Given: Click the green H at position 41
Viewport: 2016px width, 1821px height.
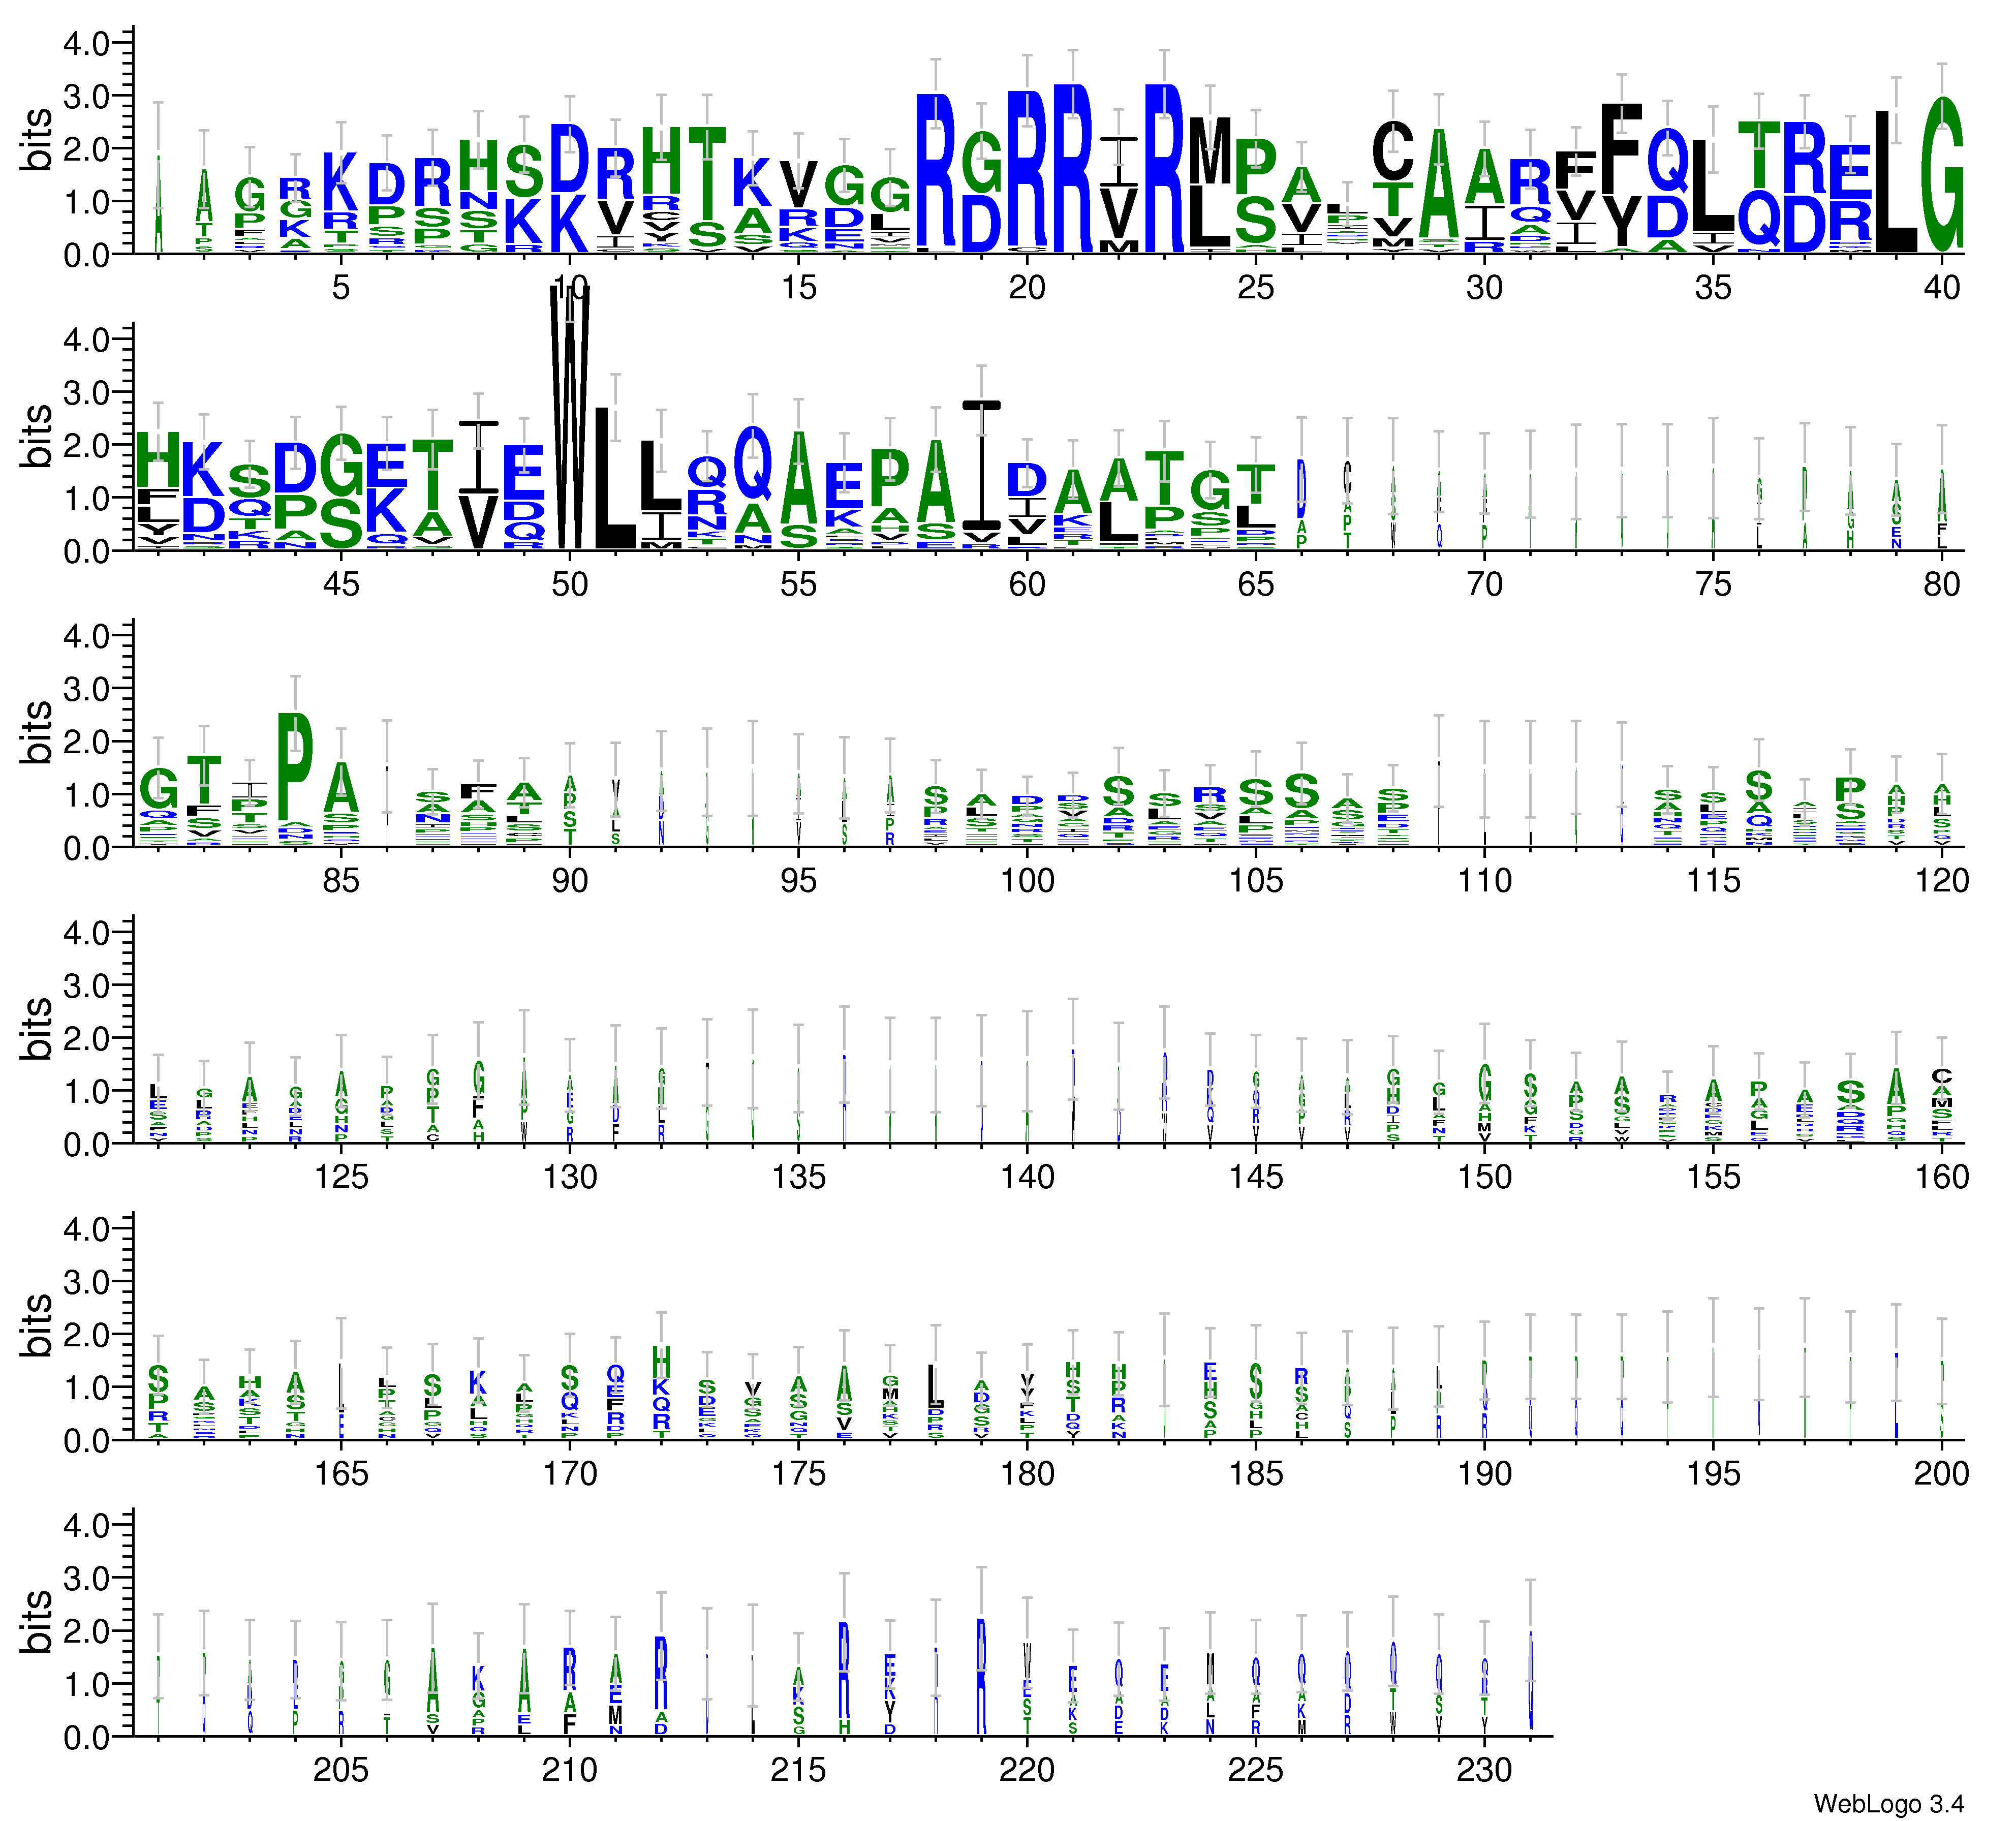Looking at the screenshot, I should point(157,460).
